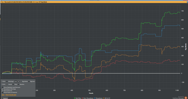
Task: Click the green Net Won legend swatch
Action: click(75, 98)
